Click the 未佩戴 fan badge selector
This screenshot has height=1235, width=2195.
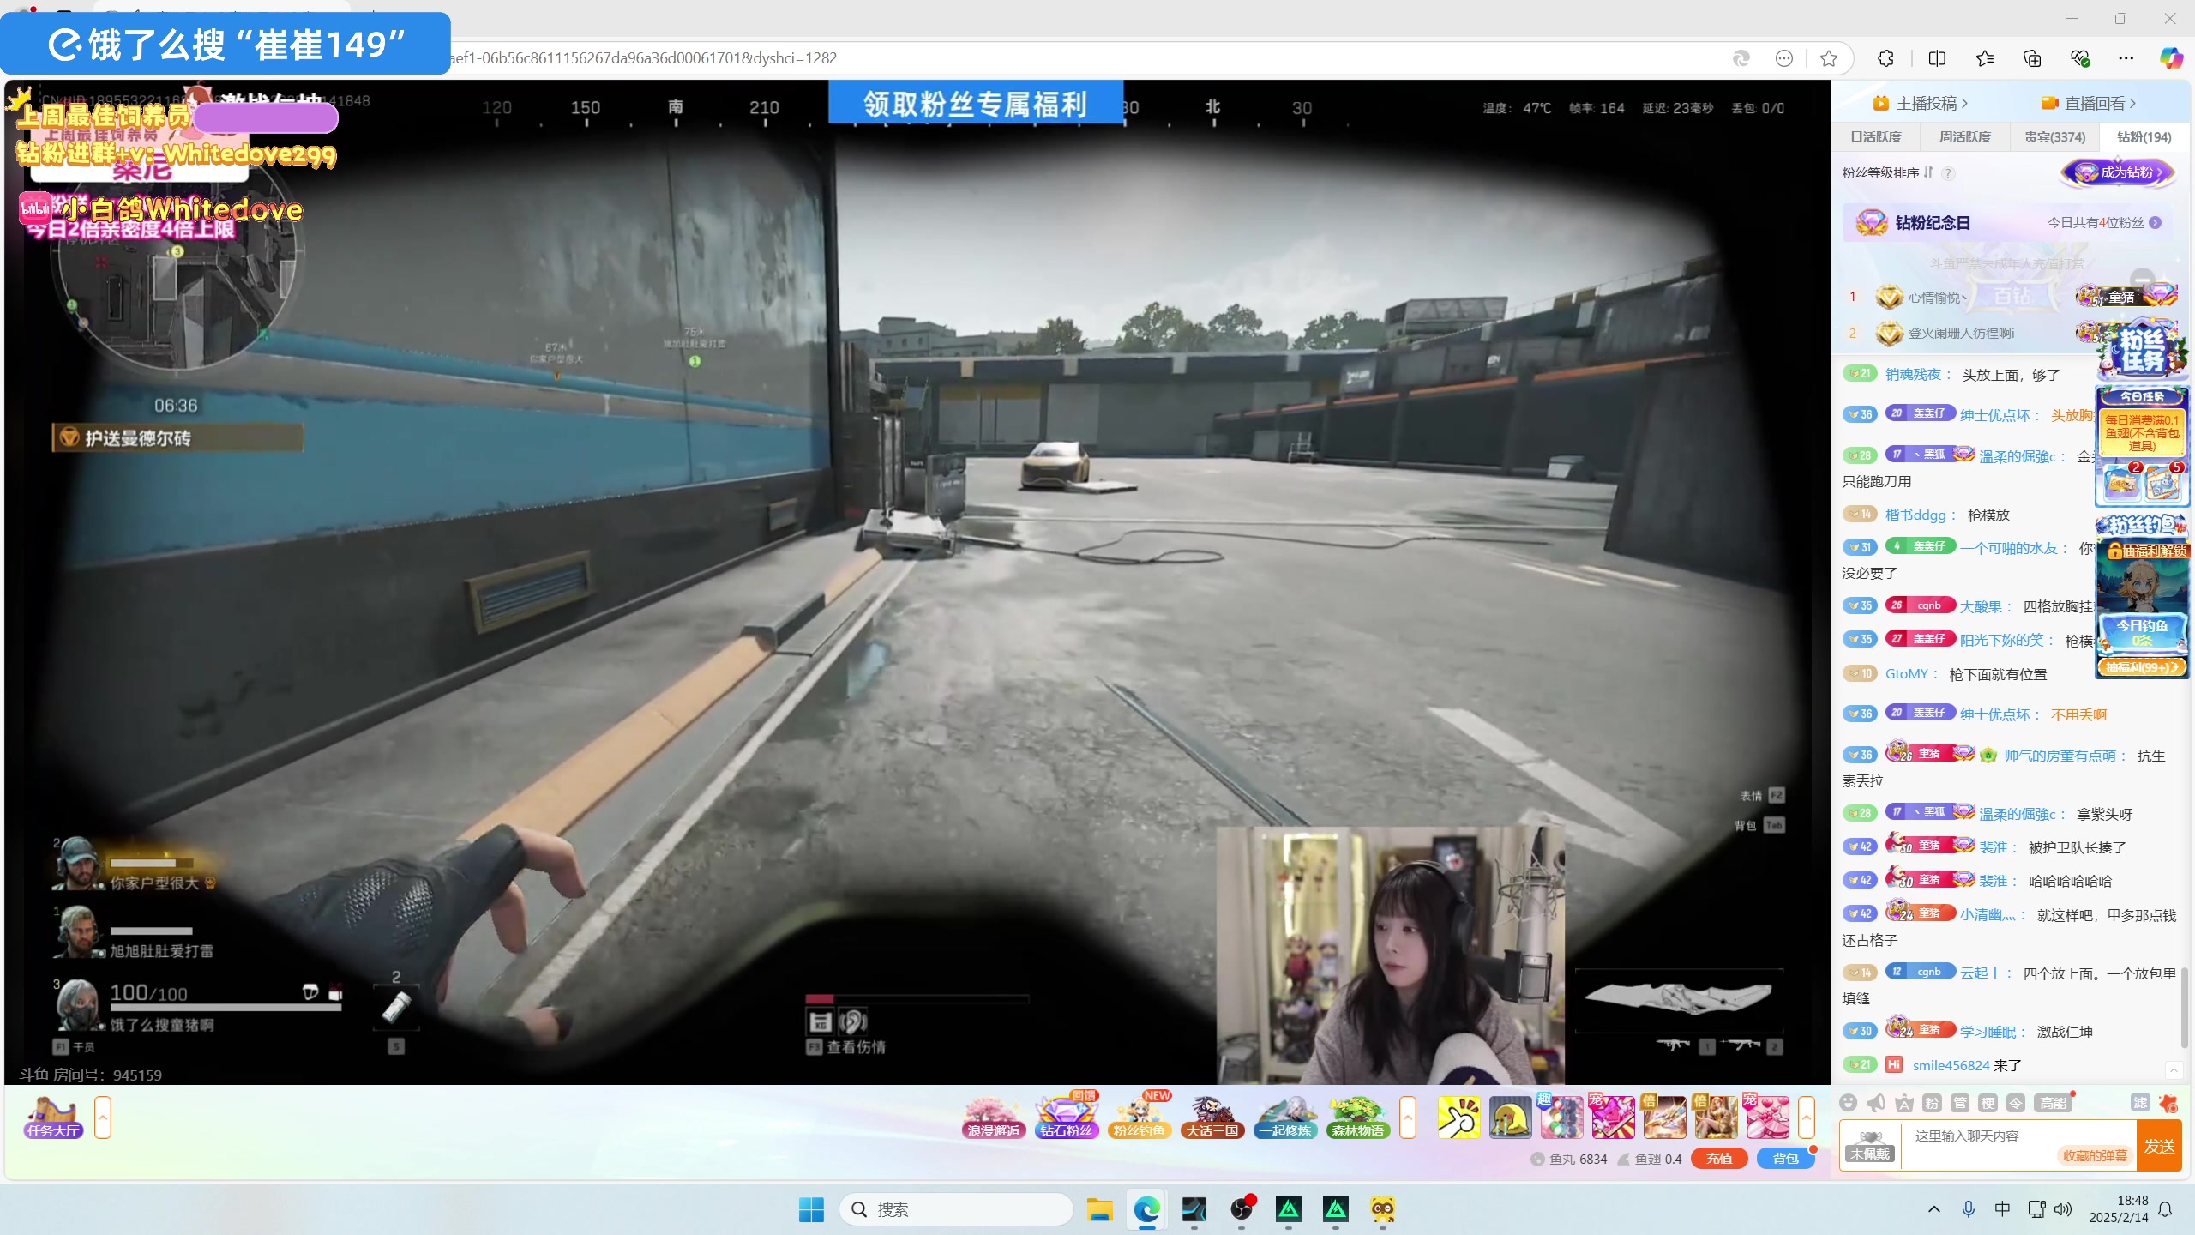point(1870,1145)
